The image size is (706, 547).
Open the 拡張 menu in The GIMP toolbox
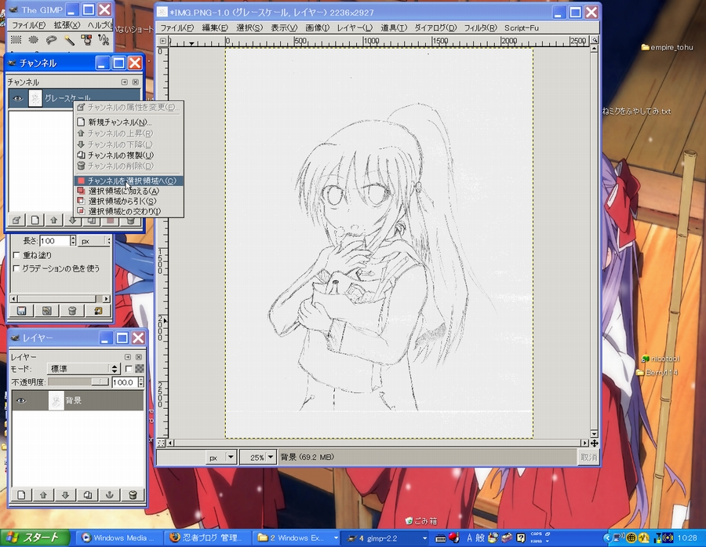[x=67, y=25]
